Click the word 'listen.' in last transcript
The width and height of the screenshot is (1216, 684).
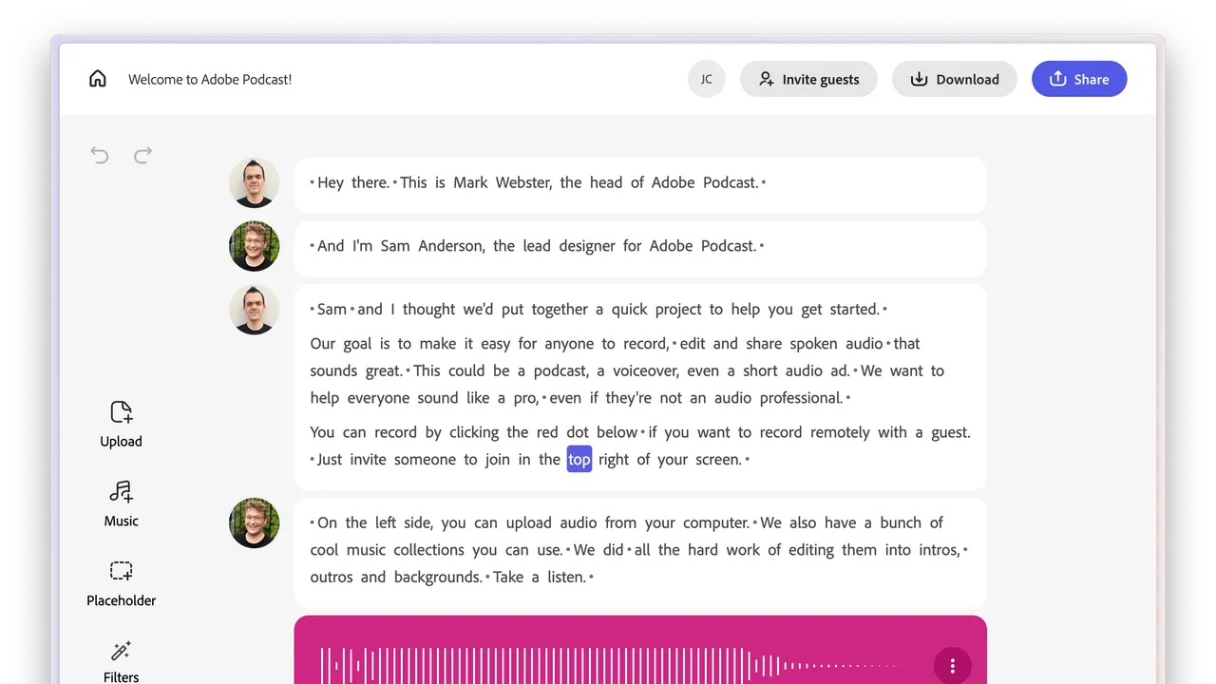pyautogui.click(x=566, y=577)
